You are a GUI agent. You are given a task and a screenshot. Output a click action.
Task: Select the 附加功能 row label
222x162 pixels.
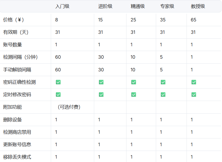click(x=12, y=107)
